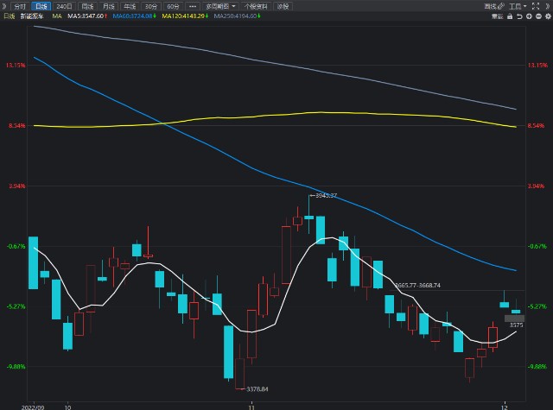
Task: Expand the 工具 tools dropdown
Action: [x=518, y=6]
